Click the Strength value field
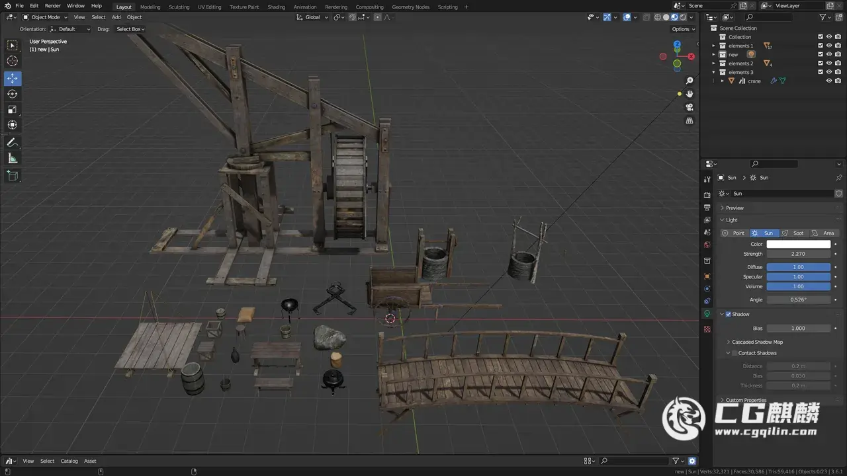The width and height of the screenshot is (847, 476). click(798, 254)
